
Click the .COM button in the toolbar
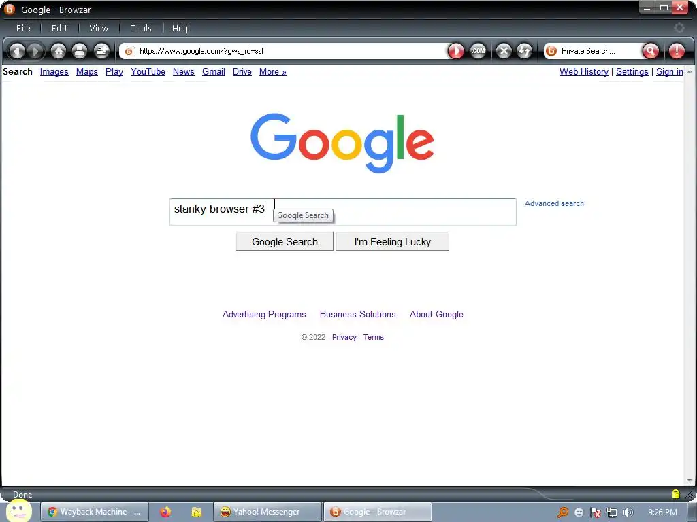point(479,51)
